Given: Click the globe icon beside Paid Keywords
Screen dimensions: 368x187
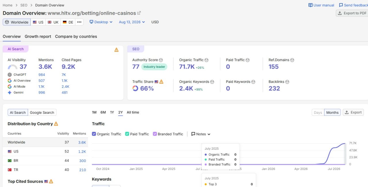Looking at the screenshot, I should (x=253, y=82).
